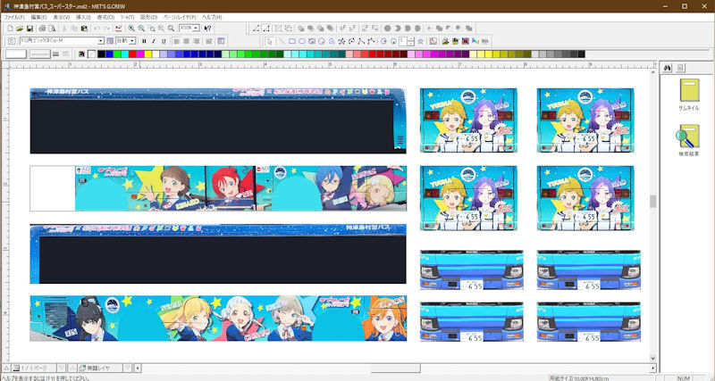The width and height of the screenshot is (715, 381).
Task: Open the 編集(E) menu
Action: click(x=38, y=17)
